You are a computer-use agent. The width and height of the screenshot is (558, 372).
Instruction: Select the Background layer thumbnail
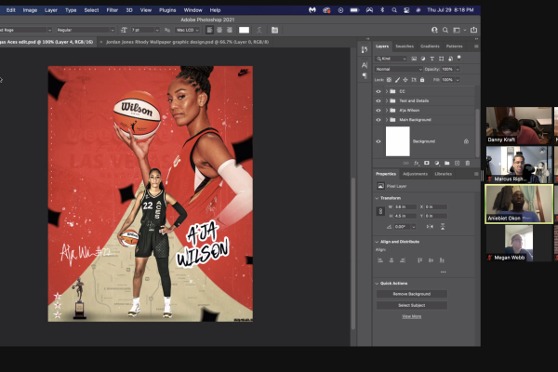tap(397, 141)
